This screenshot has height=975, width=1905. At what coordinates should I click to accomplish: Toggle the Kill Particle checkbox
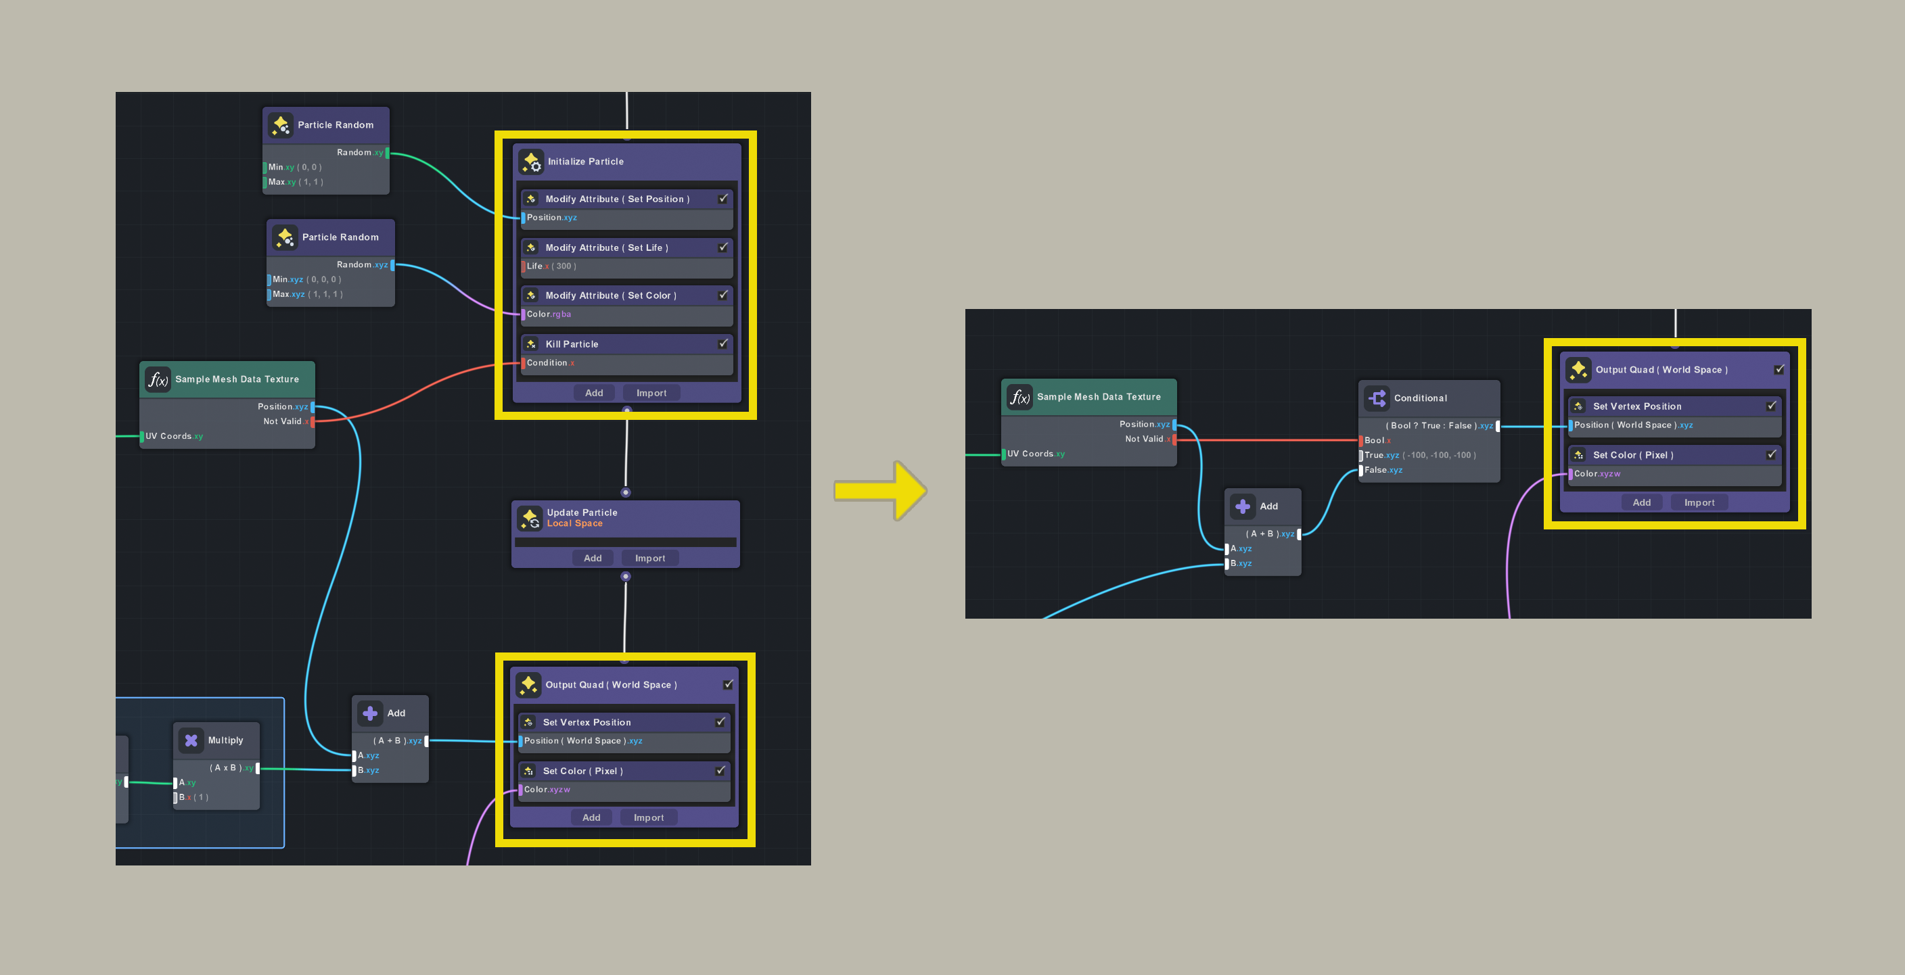click(x=722, y=343)
